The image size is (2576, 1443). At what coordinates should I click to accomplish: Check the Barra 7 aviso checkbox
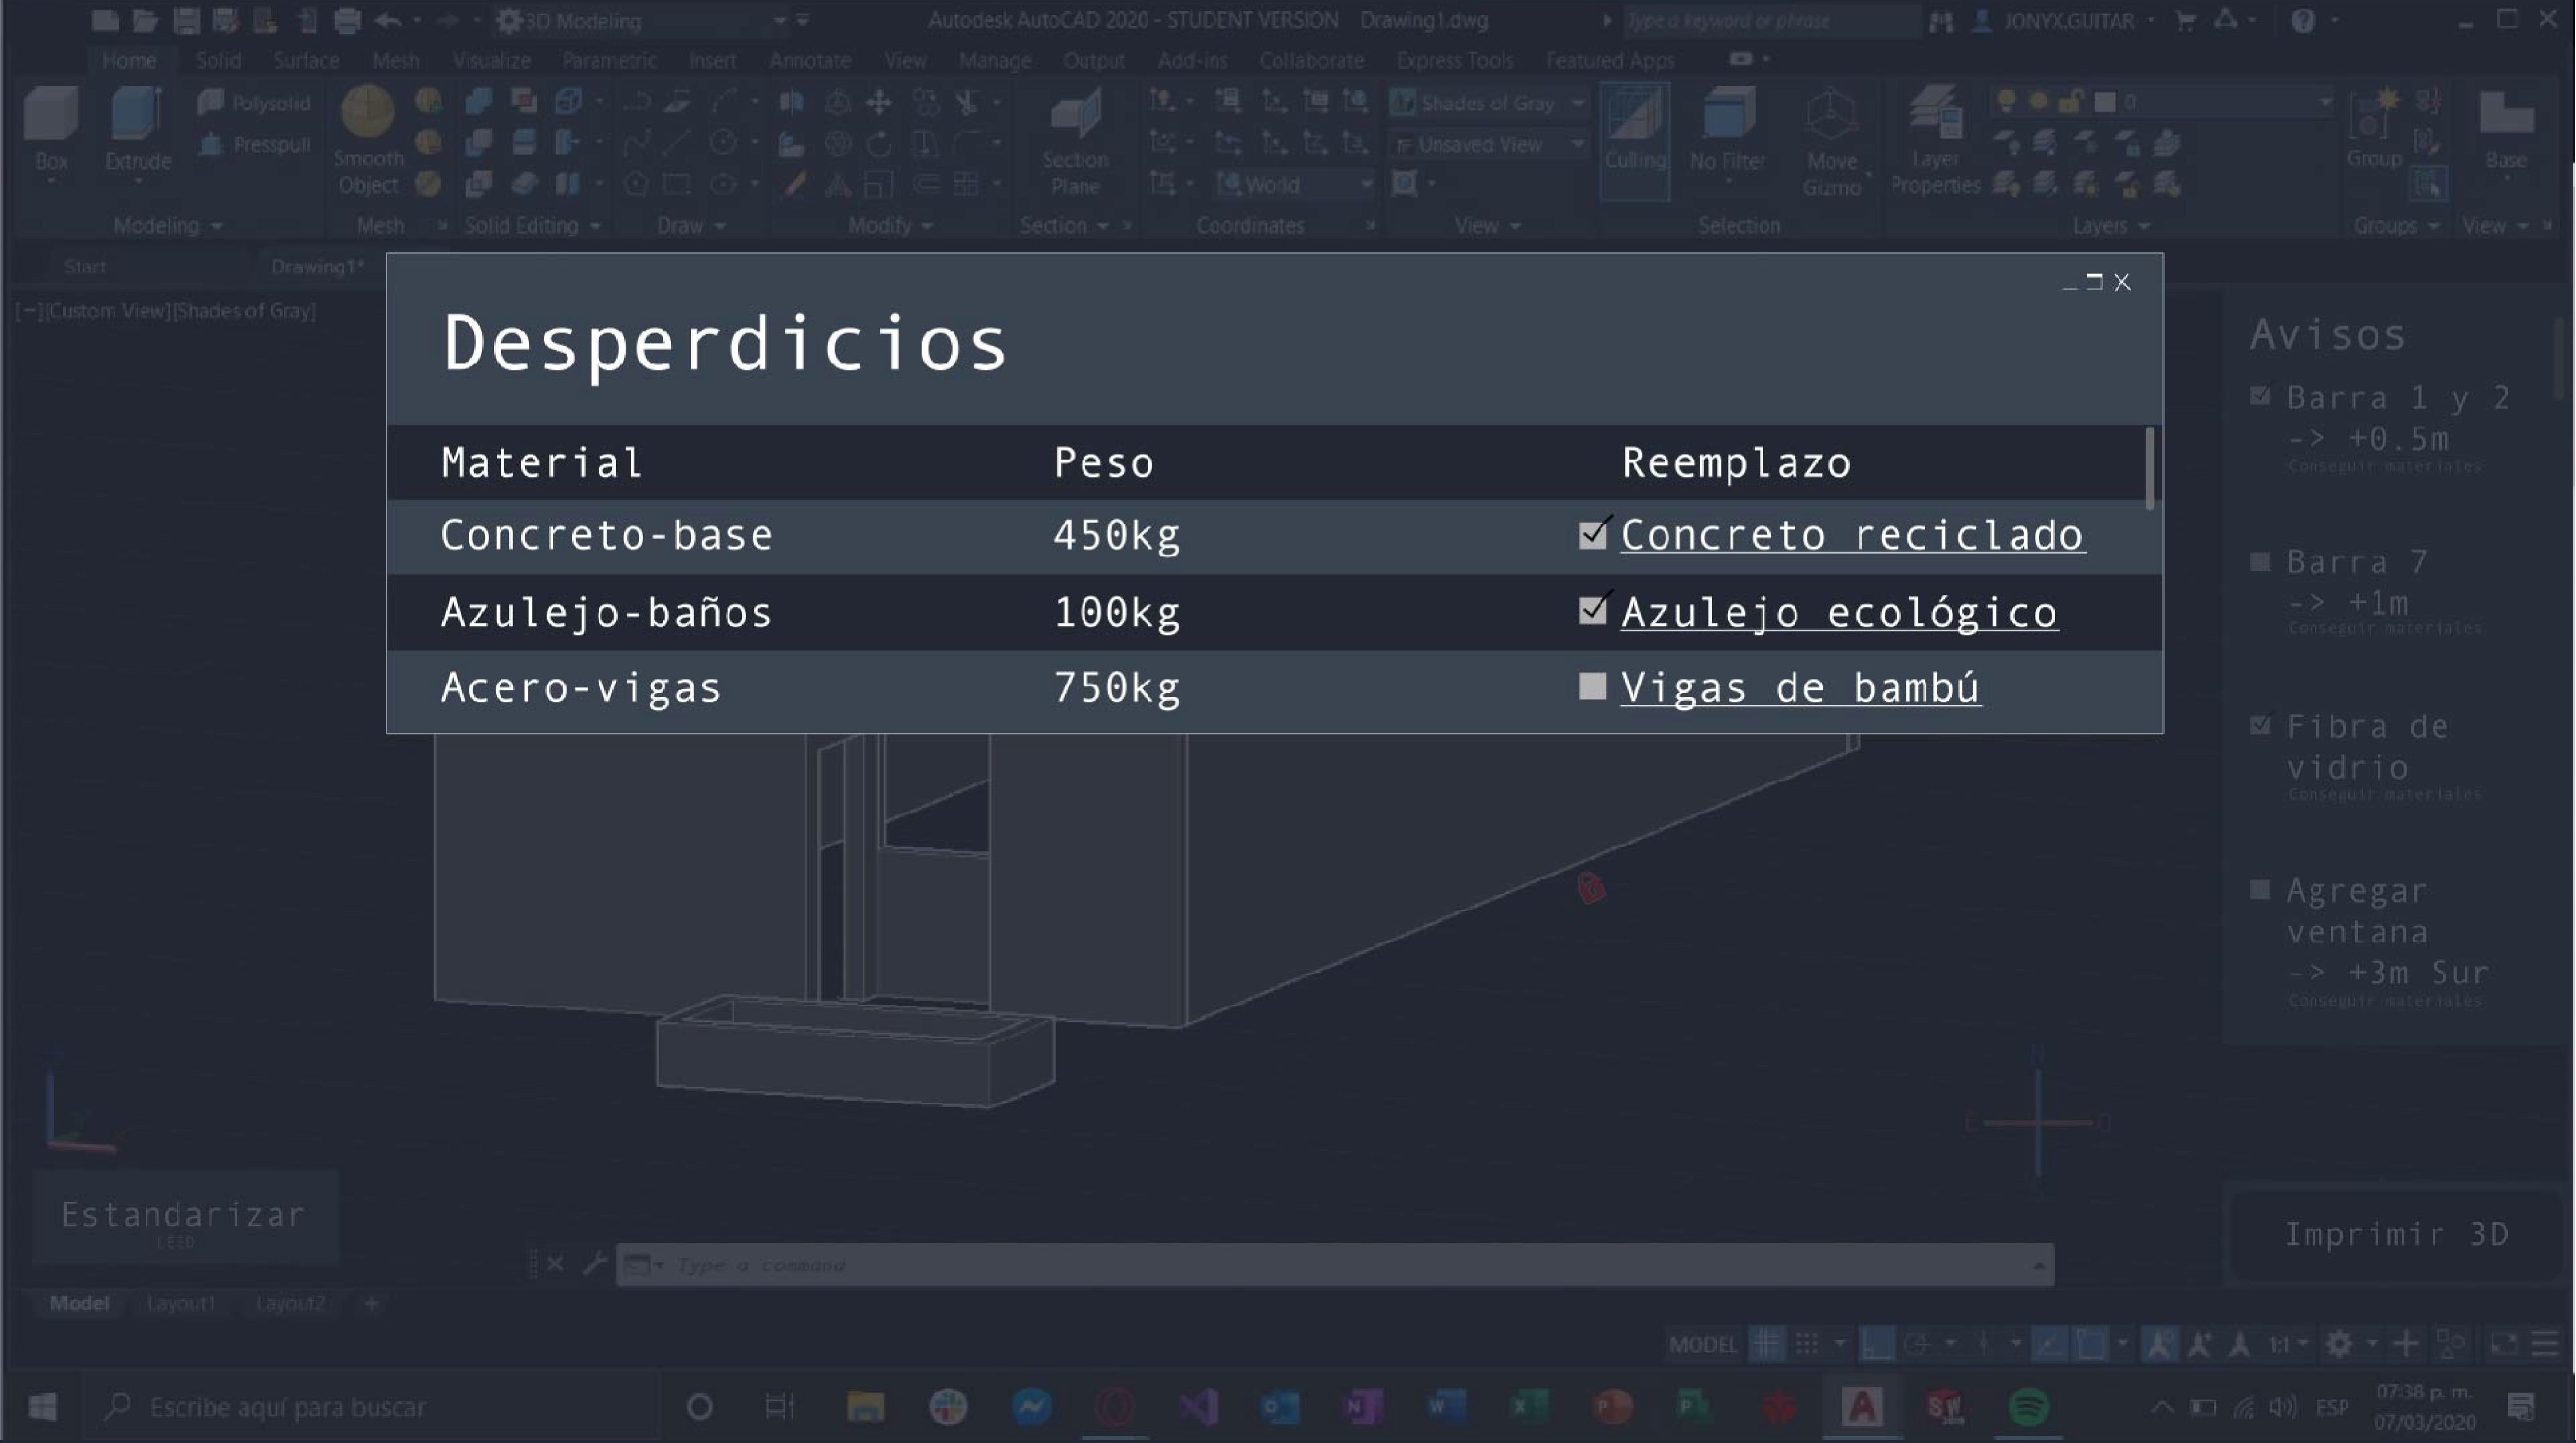point(2260,562)
